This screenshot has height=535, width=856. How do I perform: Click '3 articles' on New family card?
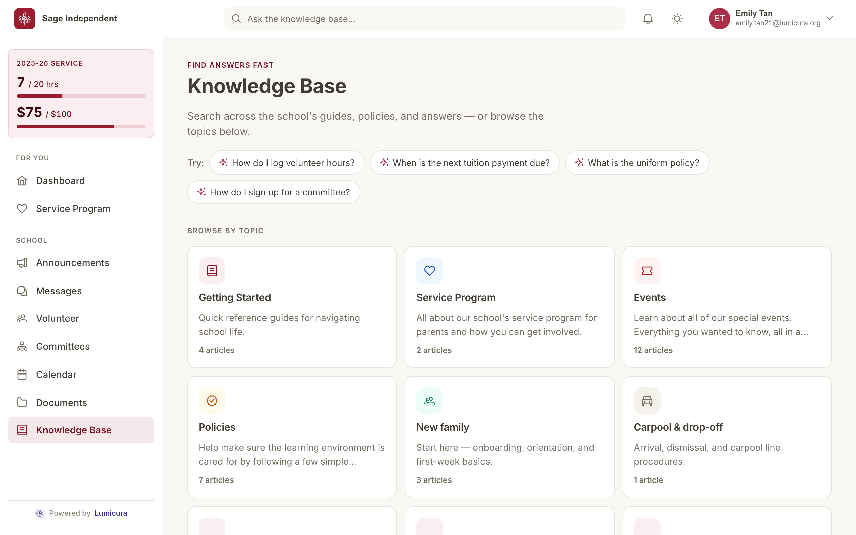point(434,480)
